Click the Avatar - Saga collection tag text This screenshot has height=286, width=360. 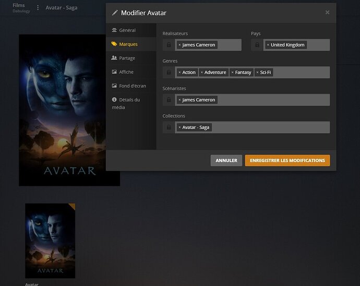click(196, 127)
